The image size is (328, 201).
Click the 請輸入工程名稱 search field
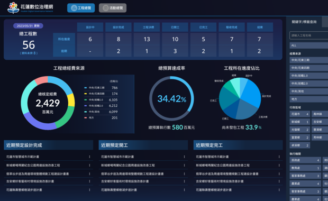309,35
